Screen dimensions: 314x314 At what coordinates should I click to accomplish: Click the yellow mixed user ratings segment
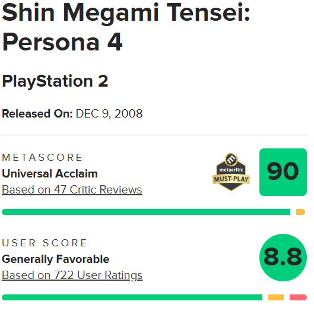coord(276,297)
